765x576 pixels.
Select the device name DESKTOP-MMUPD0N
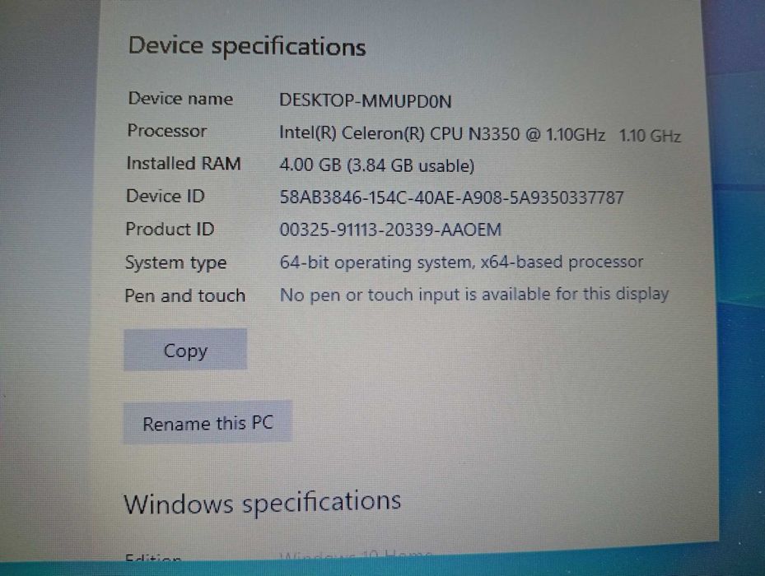click(366, 101)
